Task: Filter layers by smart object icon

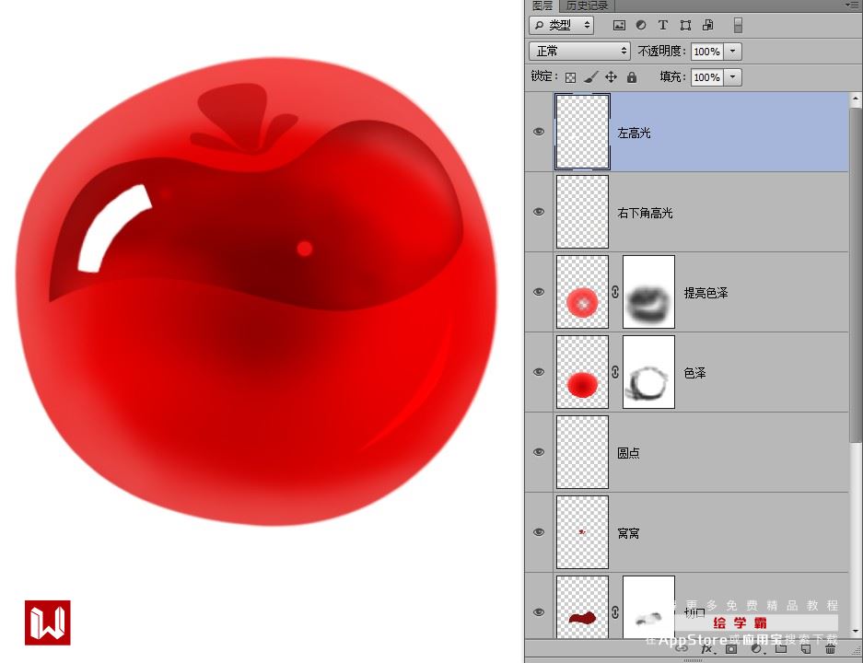Action: coord(707,25)
